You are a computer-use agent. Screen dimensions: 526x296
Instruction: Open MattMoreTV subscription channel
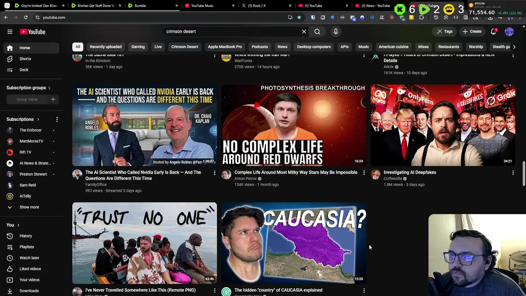point(31,141)
